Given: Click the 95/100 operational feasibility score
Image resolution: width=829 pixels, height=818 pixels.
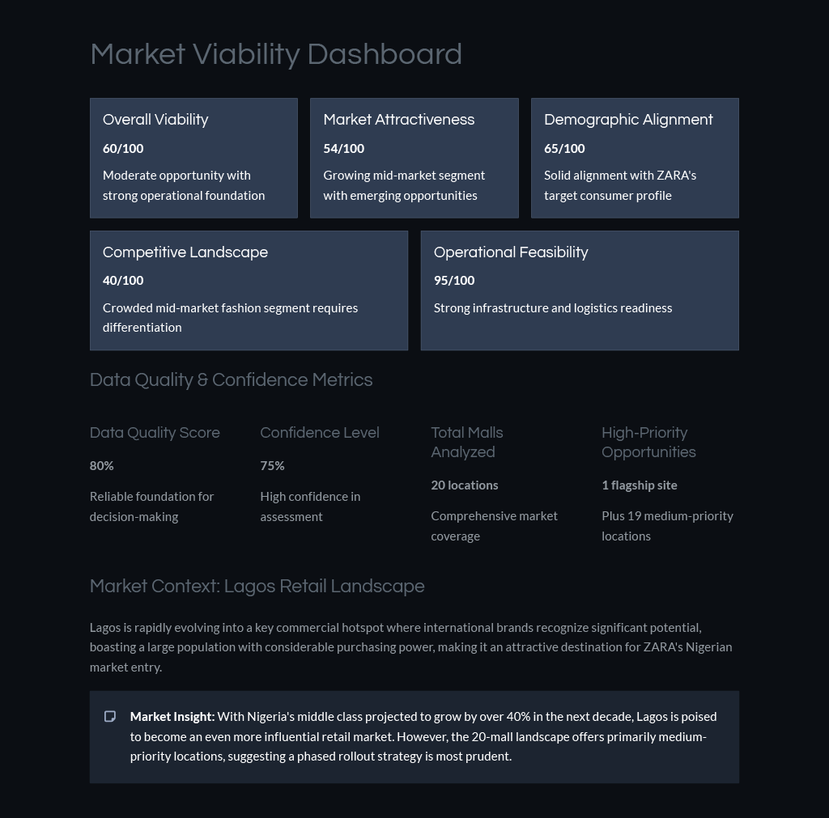Looking at the screenshot, I should (454, 281).
